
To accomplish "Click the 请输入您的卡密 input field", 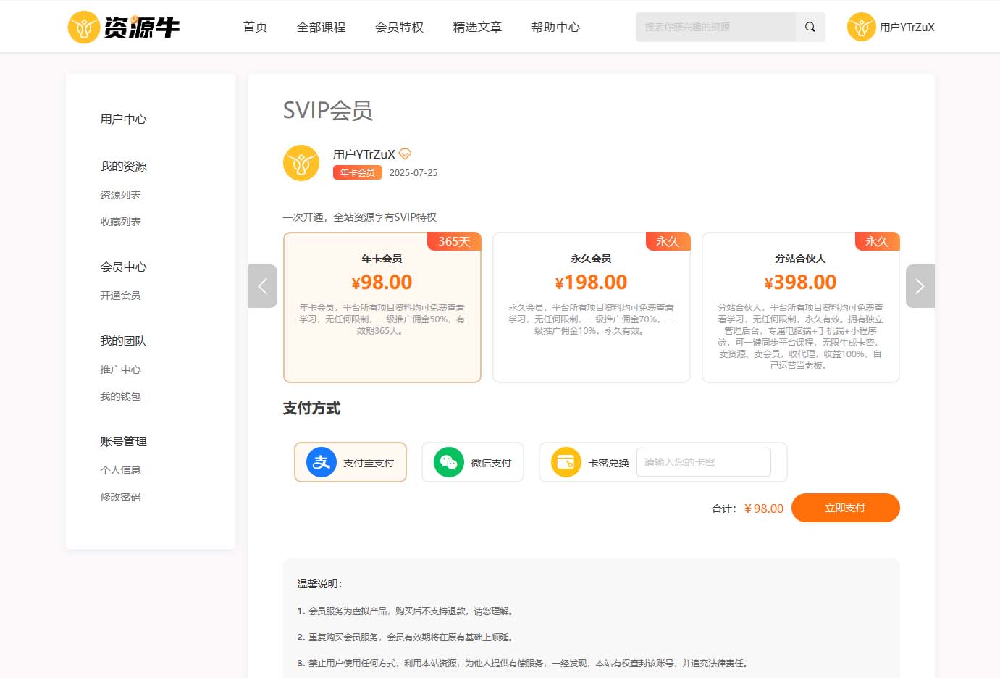I will [x=703, y=461].
